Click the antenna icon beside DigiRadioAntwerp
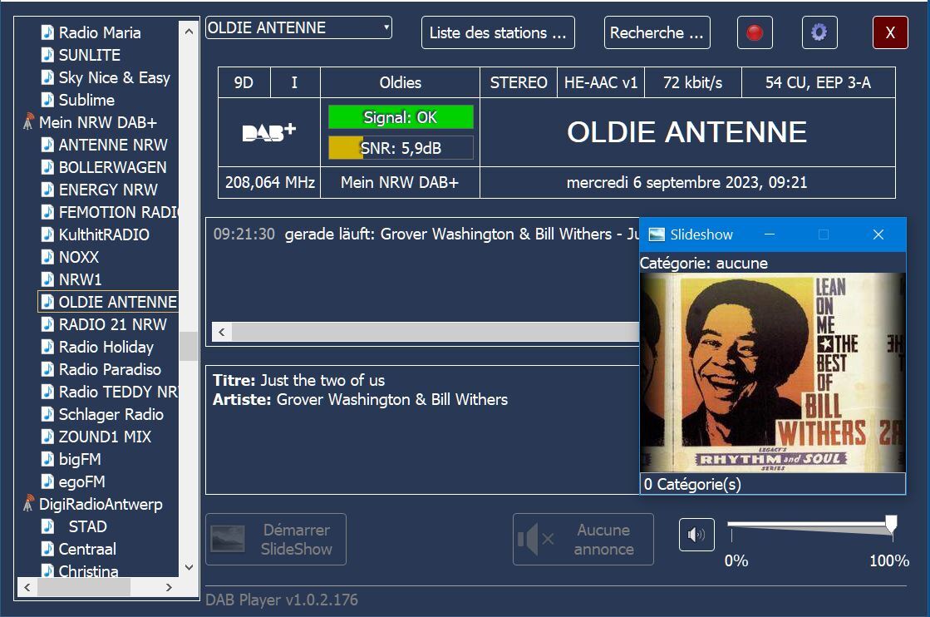 click(x=28, y=504)
